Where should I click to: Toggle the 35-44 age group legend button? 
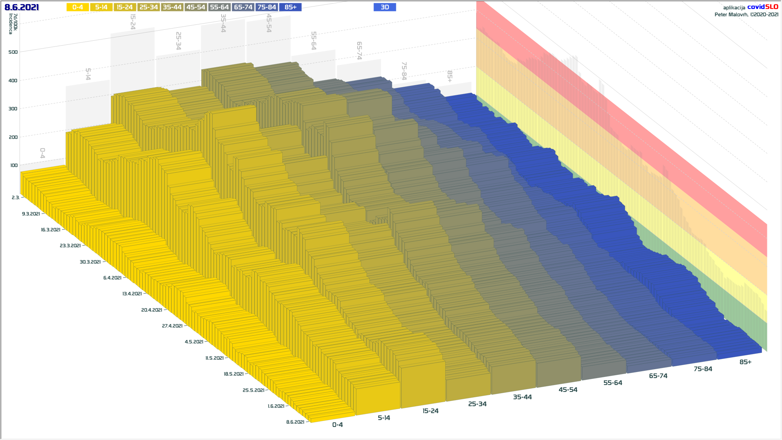172,7
